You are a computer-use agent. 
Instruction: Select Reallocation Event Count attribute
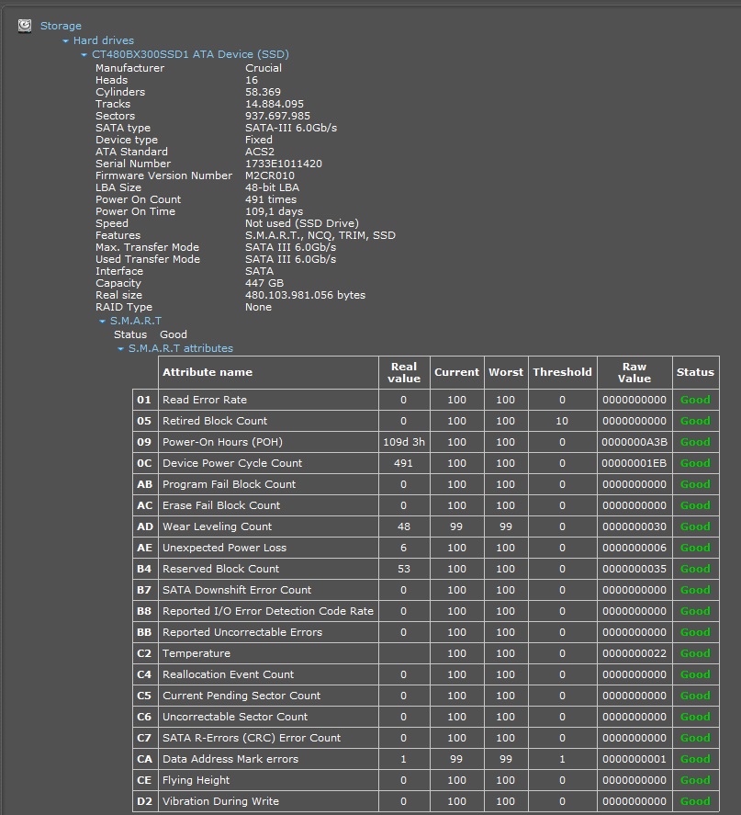point(228,674)
